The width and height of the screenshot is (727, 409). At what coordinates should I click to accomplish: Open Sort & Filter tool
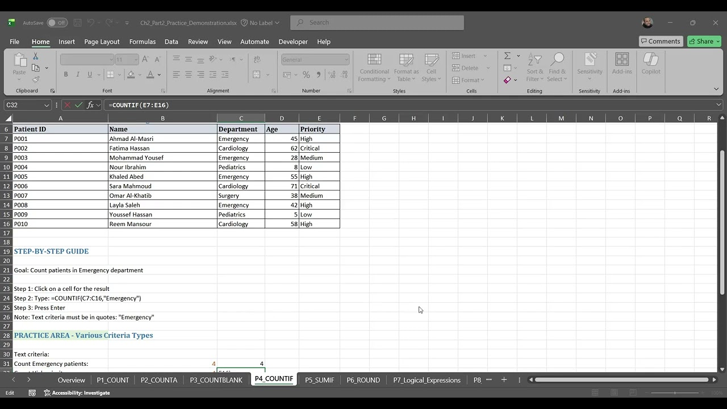(x=534, y=67)
